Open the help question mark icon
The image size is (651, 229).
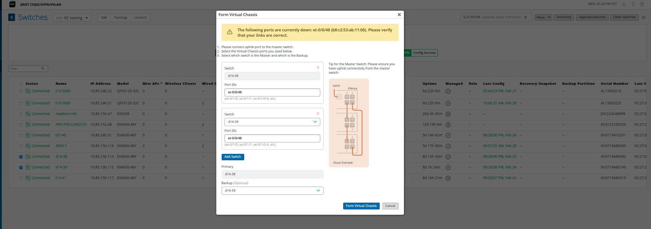tap(642, 4)
